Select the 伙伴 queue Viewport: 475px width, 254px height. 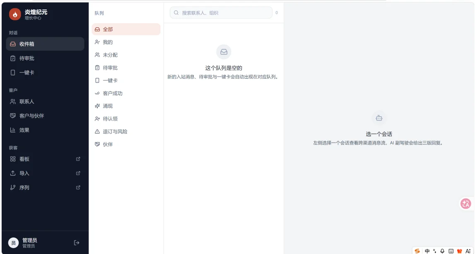tap(126, 144)
